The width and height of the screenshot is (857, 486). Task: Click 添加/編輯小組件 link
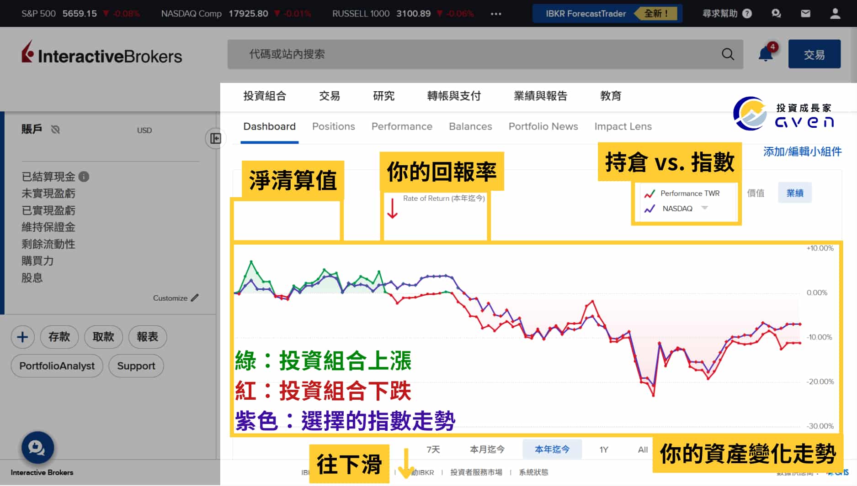click(802, 152)
